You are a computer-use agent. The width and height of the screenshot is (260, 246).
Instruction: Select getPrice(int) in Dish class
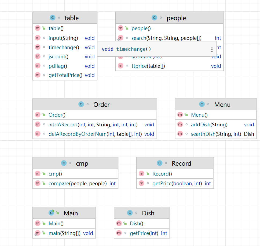(144, 233)
